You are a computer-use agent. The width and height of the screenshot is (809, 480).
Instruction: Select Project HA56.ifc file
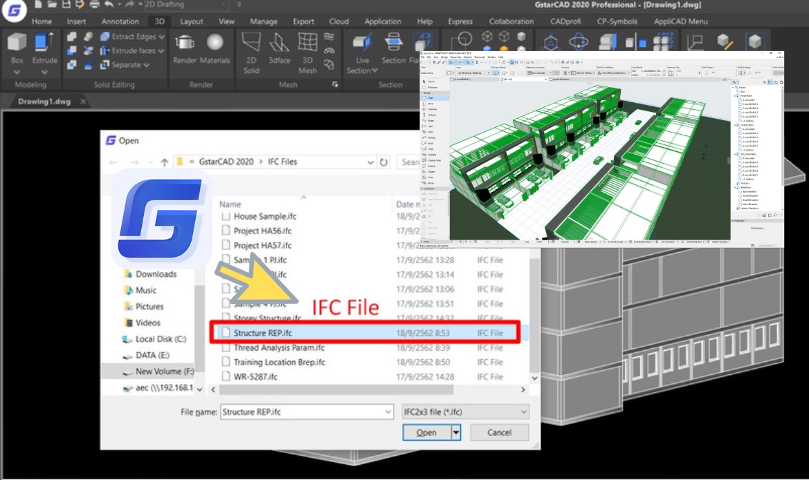tap(262, 231)
